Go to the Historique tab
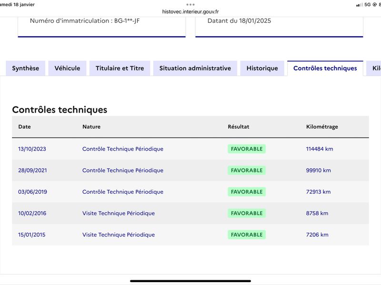The image size is (381, 285). click(262, 68)
